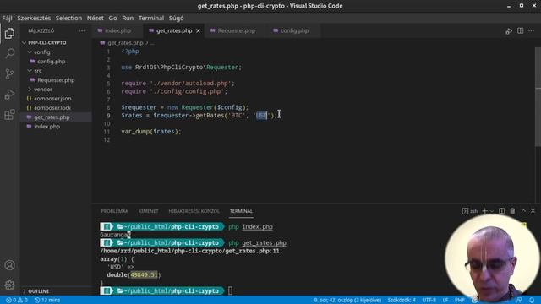Open the Extensions view
Image resolution: width=541 pixels, height=304 pixels.
click(x=9, y=115)
